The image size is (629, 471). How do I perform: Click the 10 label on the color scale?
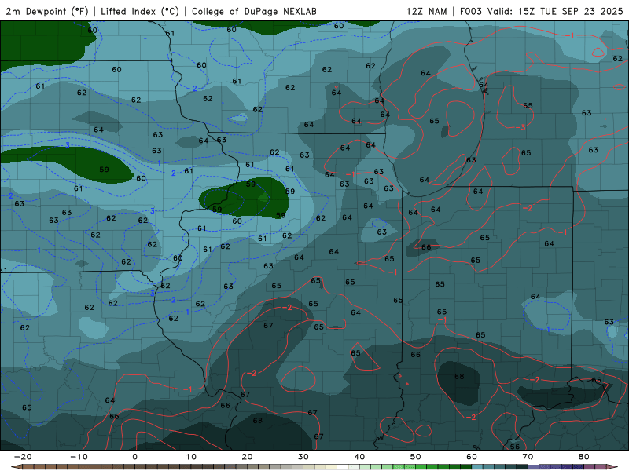191,457
